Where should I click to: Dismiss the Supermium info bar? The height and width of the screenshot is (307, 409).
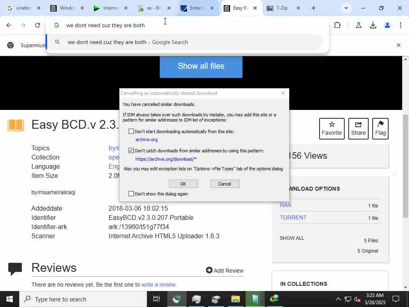click(x=398, y=45)
